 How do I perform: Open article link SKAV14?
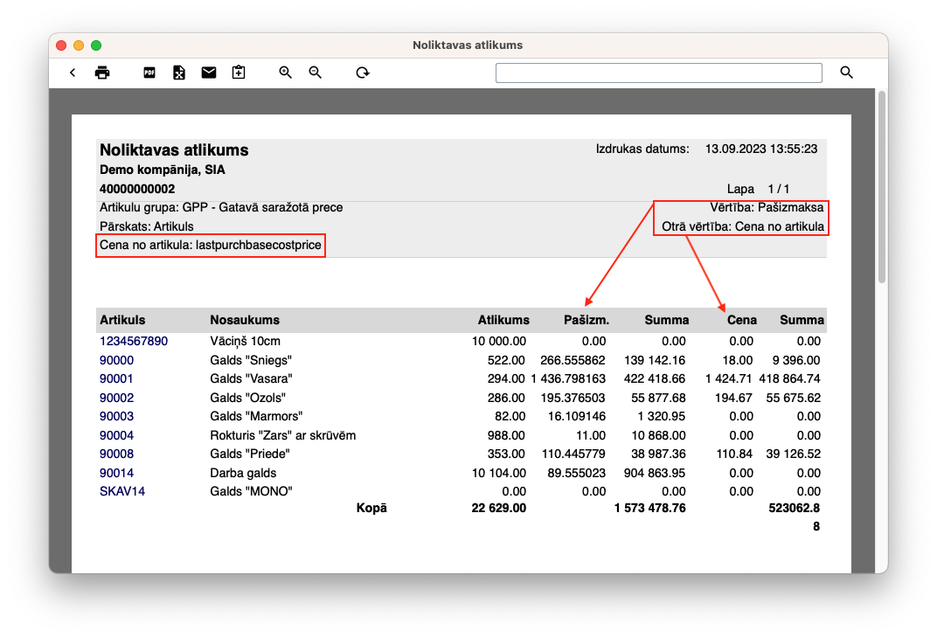click(x=122, y=492)
